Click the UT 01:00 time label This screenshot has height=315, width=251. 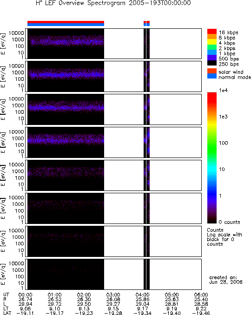pyautogui.click(x=54, y=295)
